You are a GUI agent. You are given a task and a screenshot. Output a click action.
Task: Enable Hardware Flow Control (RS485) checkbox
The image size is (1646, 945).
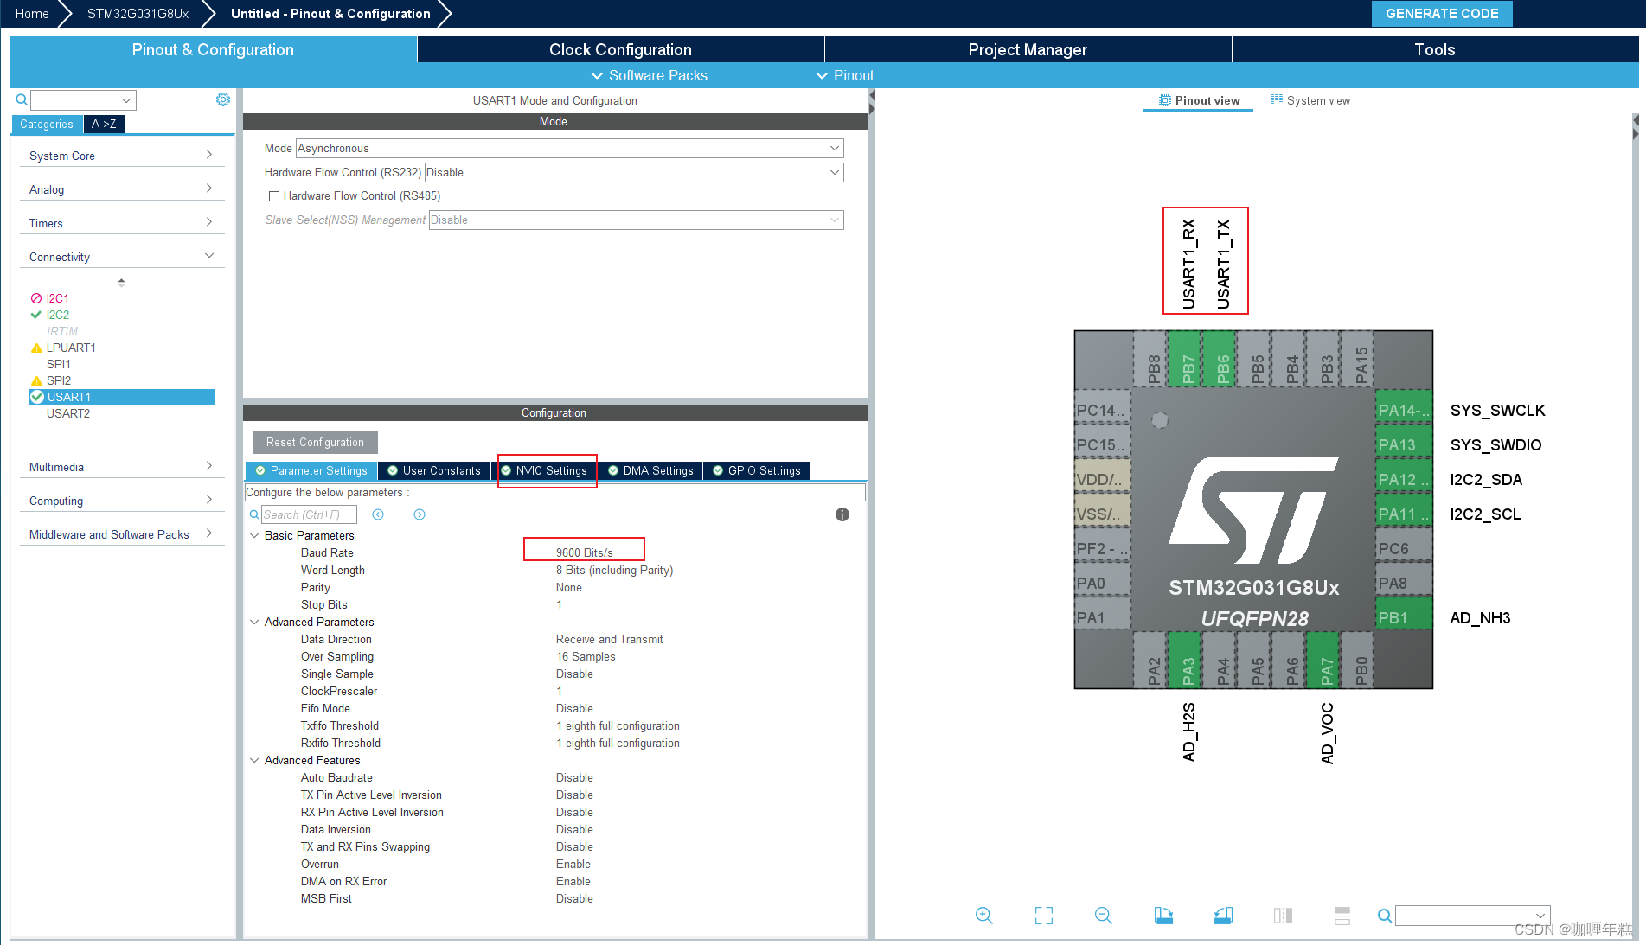[x=274, y=196]
